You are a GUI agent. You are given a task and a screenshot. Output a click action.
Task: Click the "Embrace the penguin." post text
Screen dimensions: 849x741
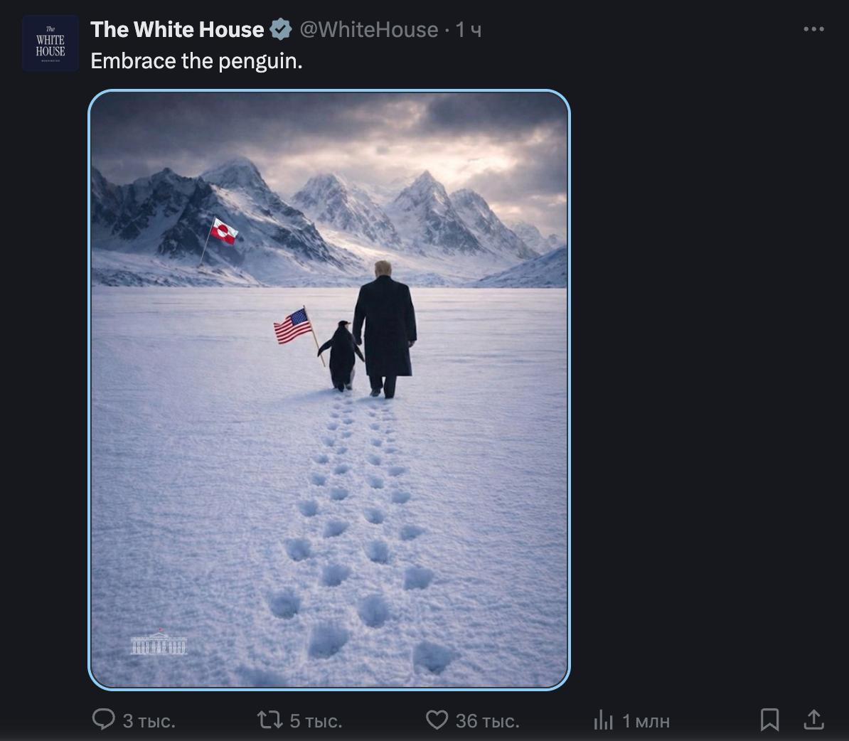196,61
